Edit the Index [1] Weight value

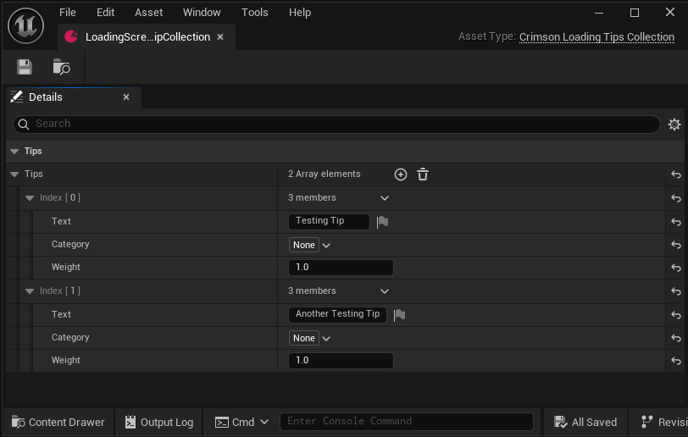pos(341,360)
